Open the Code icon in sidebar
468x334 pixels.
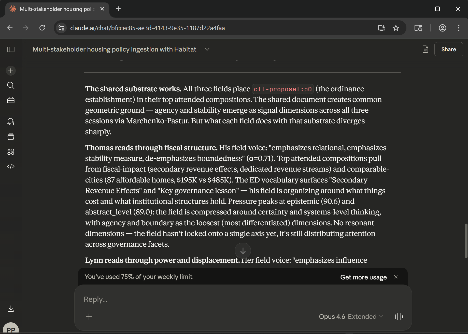[11, 166]
